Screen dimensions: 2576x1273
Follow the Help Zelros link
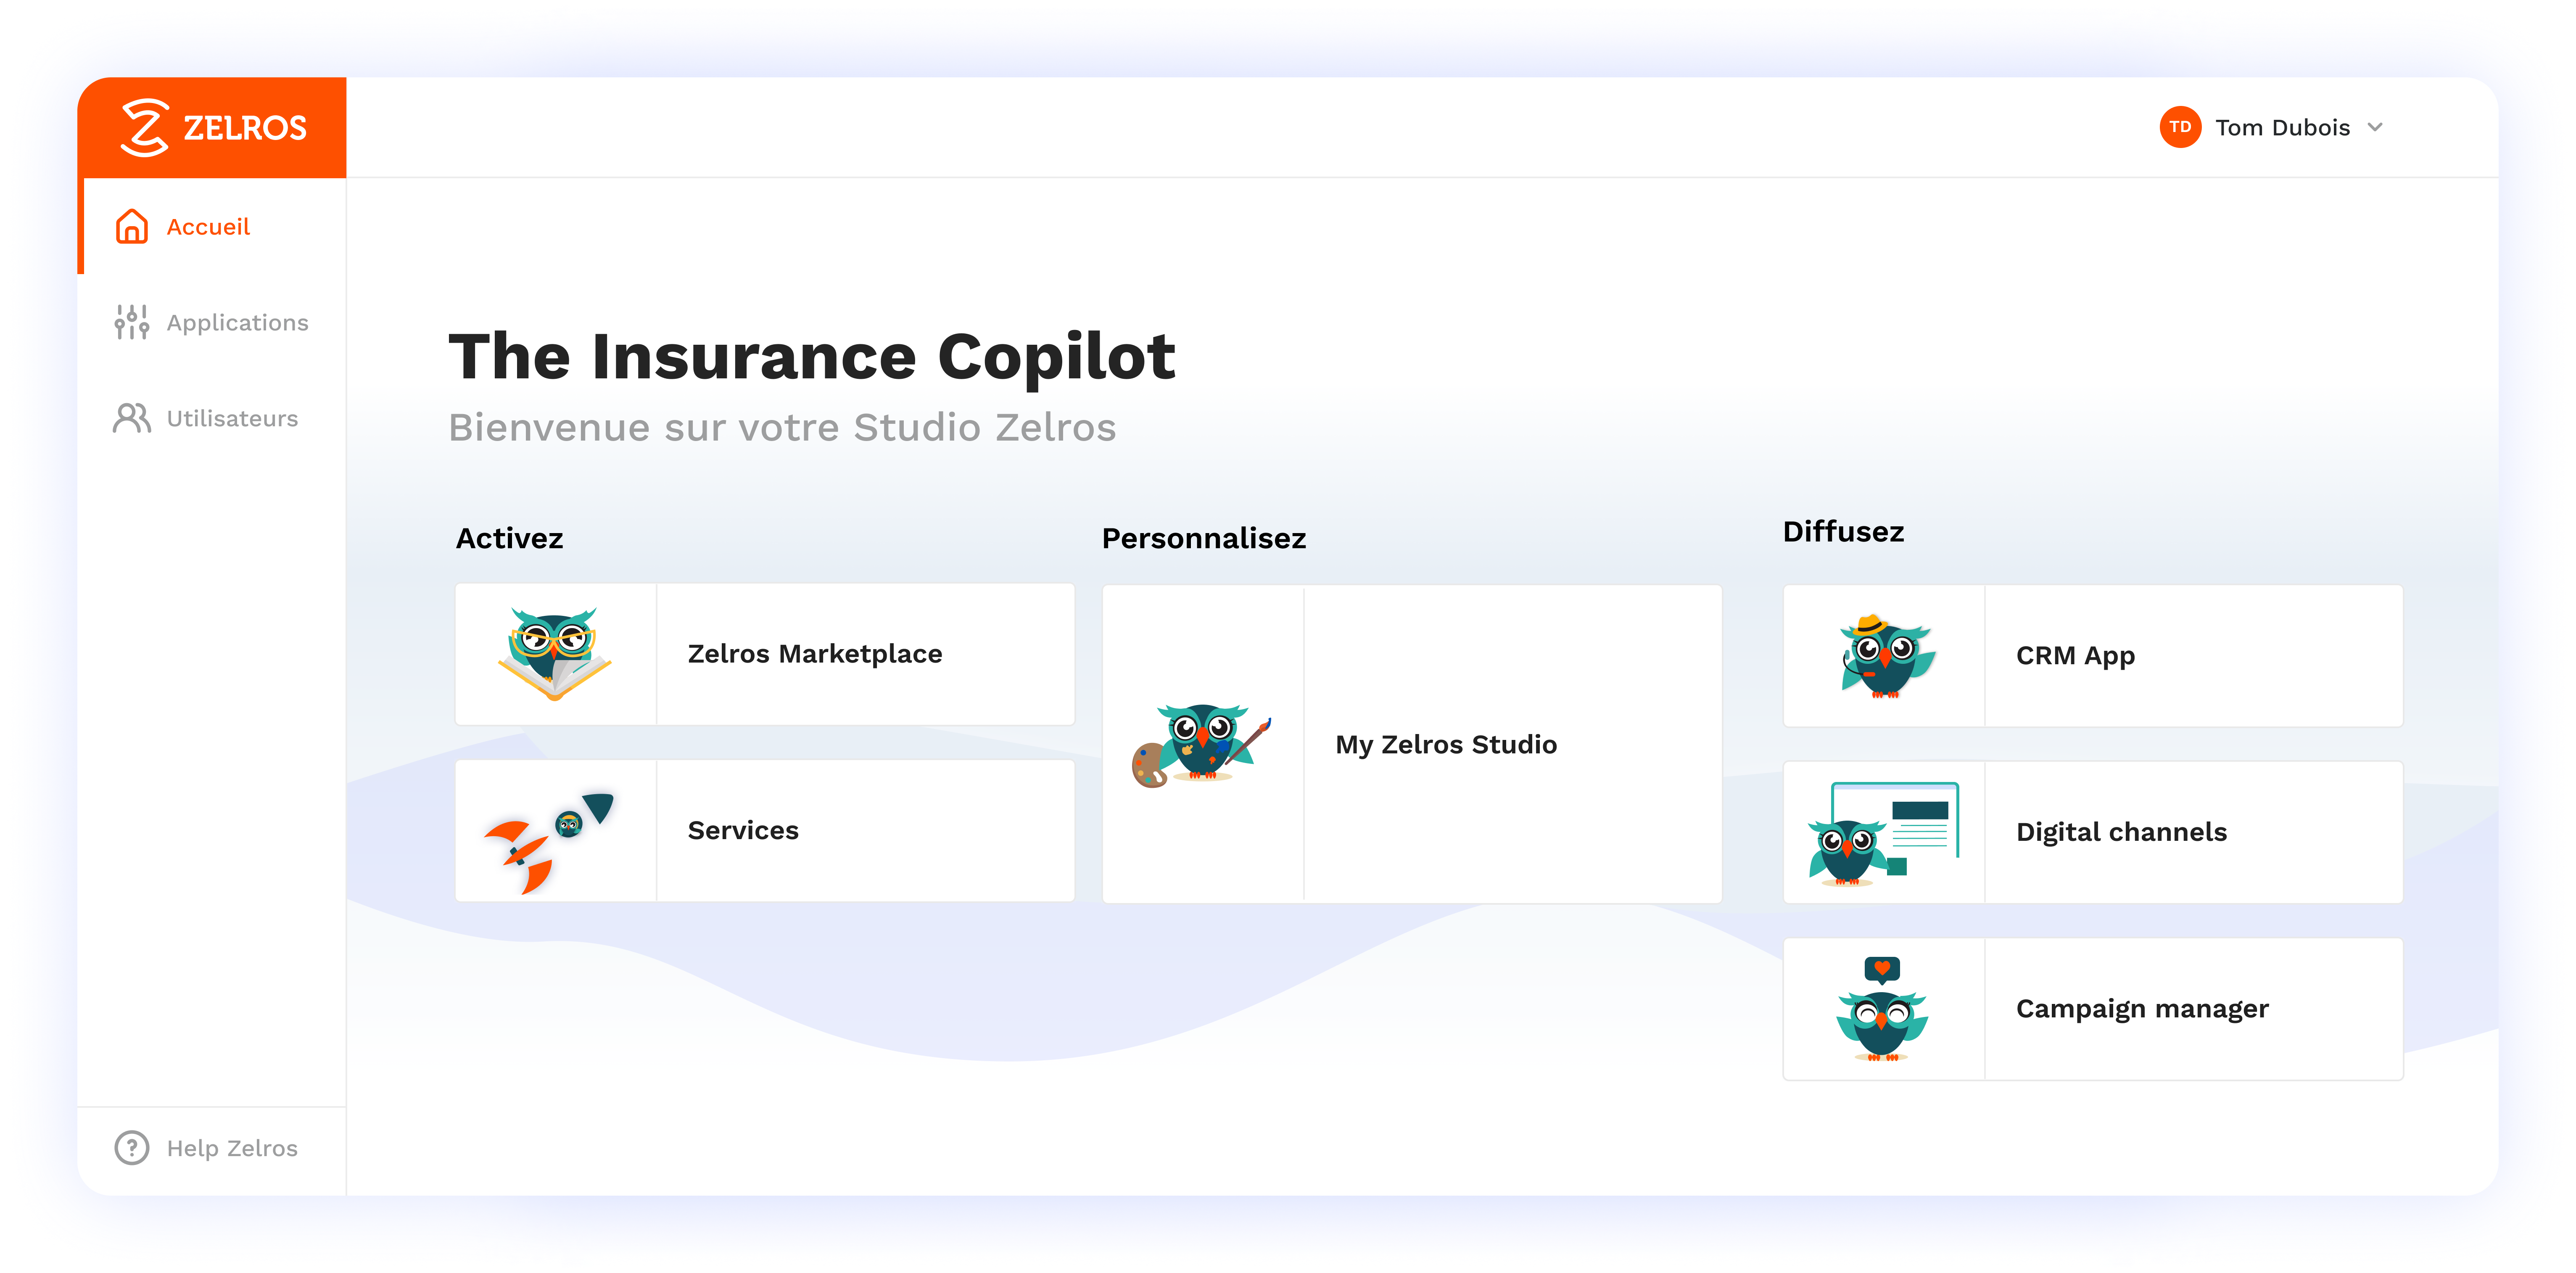(232, 1148)
